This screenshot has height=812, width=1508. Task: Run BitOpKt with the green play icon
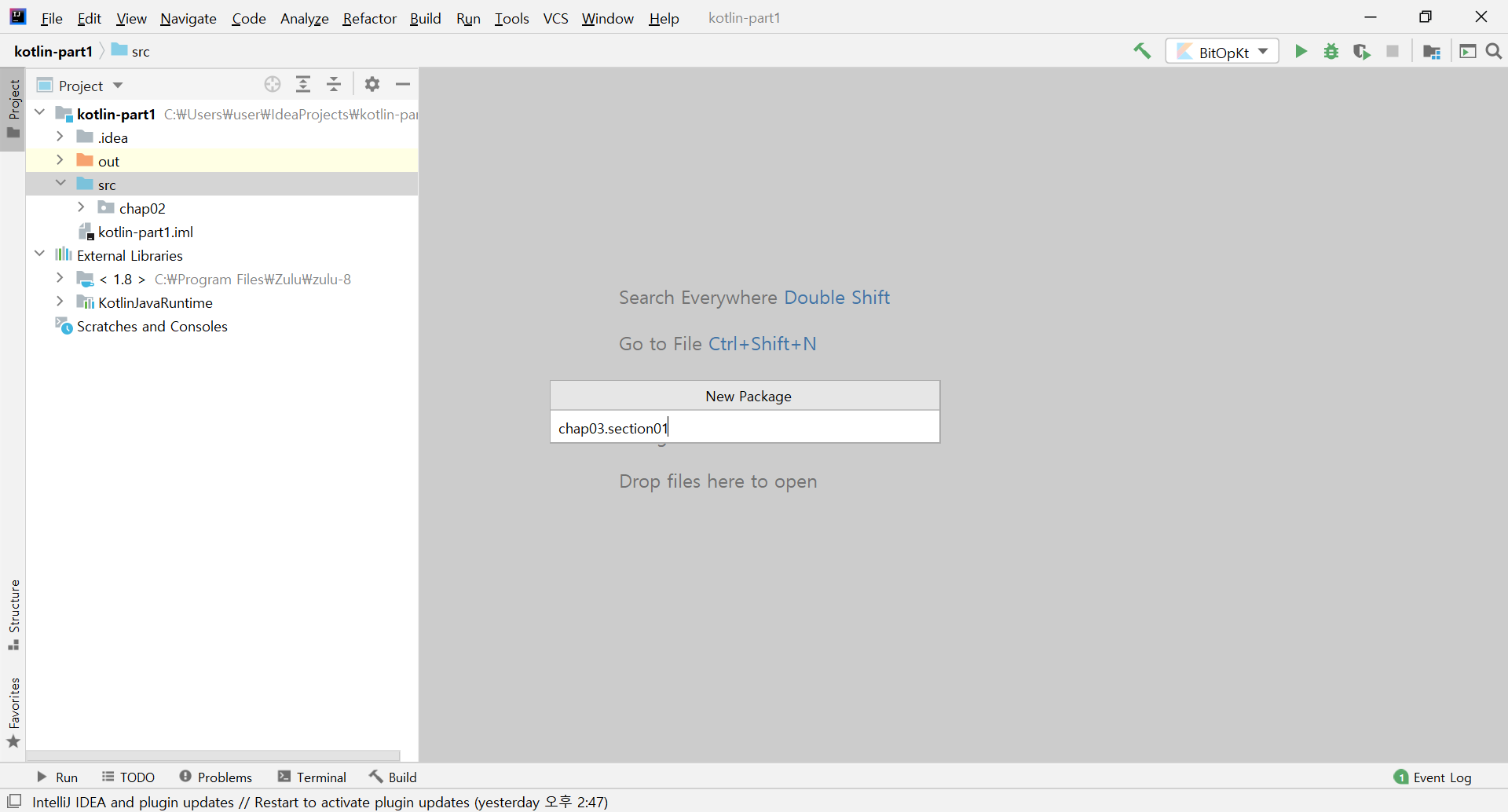click(1301, 52)
